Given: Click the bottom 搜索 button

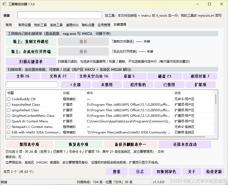Looking at the screenshot, I should point(117,172).
